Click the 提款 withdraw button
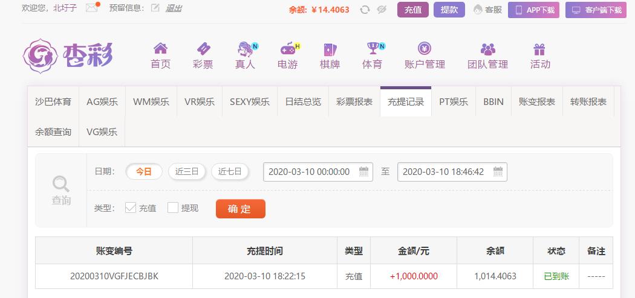 [449, 10]
